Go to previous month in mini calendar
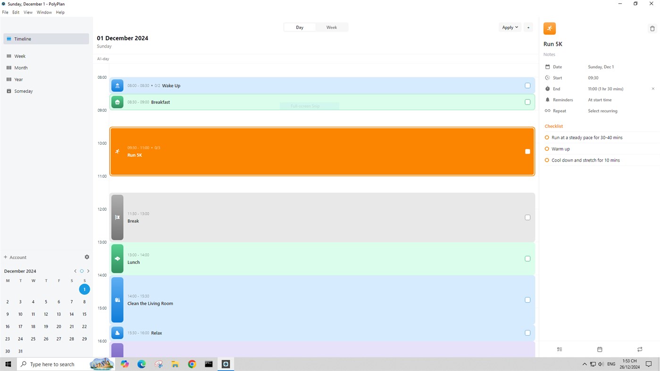This screenshot has height=371, width=660. point(75,271)
